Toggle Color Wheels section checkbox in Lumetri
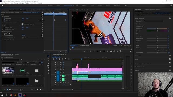 170,63
